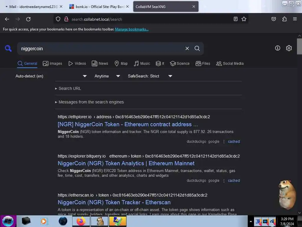Image resolution: width=302 pixels, height=227 pixels.
Task: Click the black box taskbar icon
Action: (x=26, y=221)
